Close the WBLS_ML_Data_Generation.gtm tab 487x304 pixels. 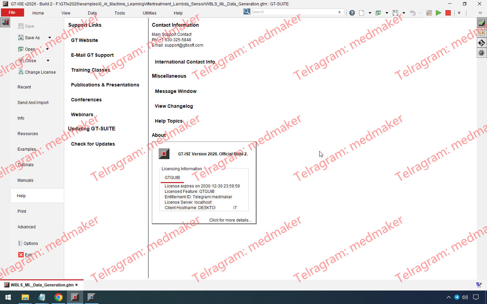77,285
